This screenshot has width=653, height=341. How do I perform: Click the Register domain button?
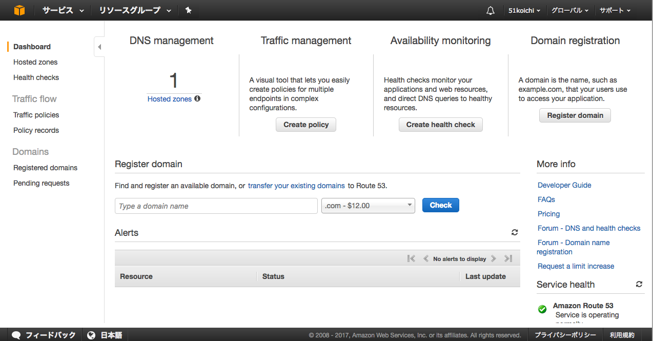(575, 115)
